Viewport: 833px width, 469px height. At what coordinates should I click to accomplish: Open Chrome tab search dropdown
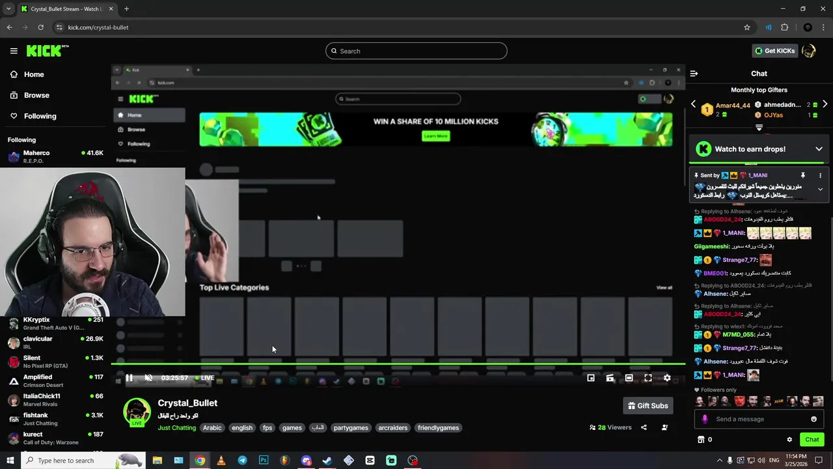[x=8, y=9]
